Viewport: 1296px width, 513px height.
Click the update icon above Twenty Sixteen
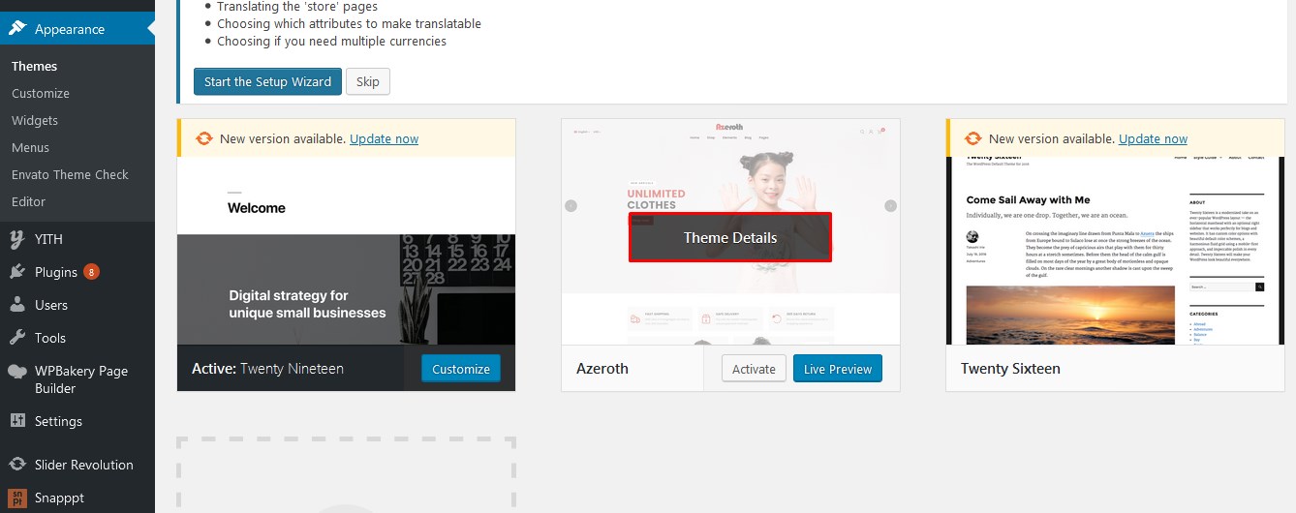[972, 138]
